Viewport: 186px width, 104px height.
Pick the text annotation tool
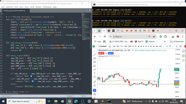click(95, 73)
